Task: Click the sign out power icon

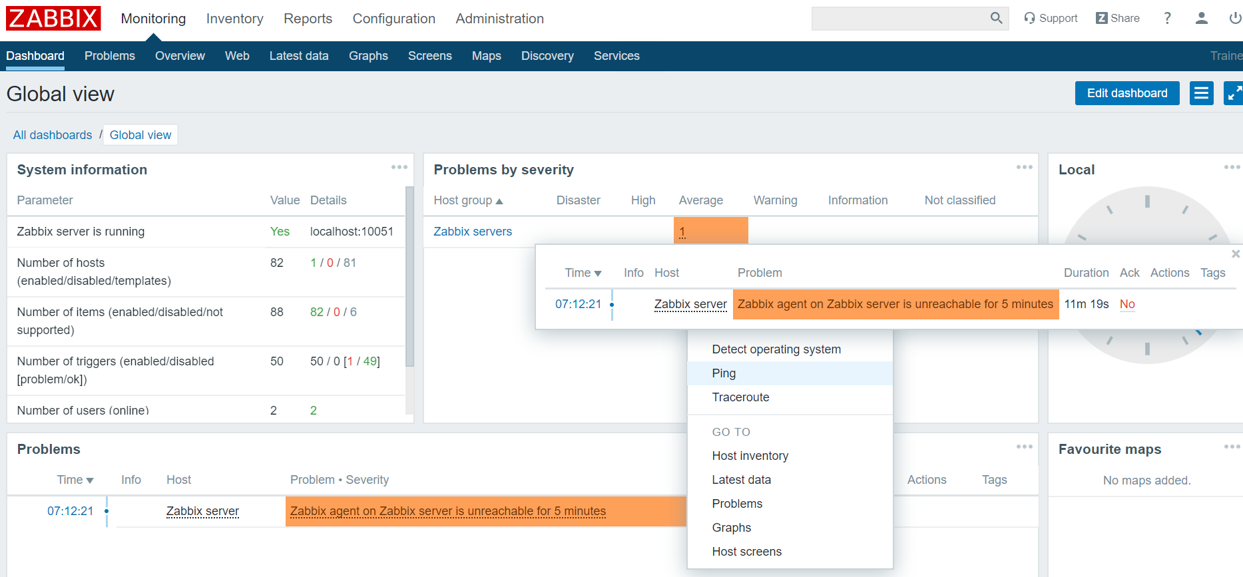Action: [x=1236, y=19]
